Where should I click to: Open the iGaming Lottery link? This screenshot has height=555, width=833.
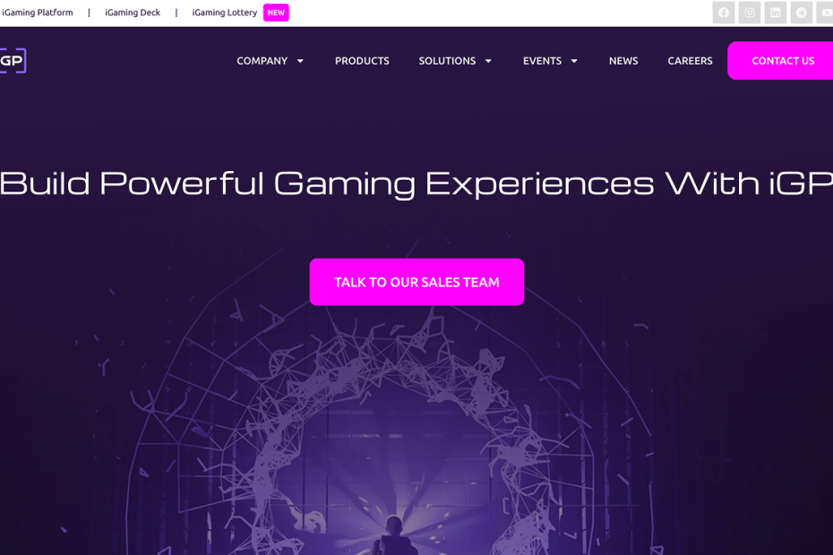click(x=224, y=13)
